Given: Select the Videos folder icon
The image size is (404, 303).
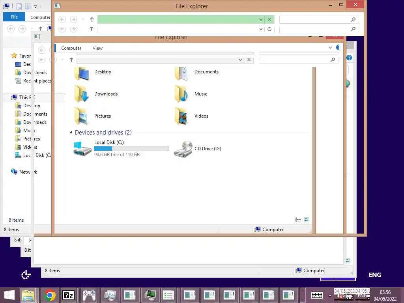Looking at the screenshot, I should [x=181, y=116].
